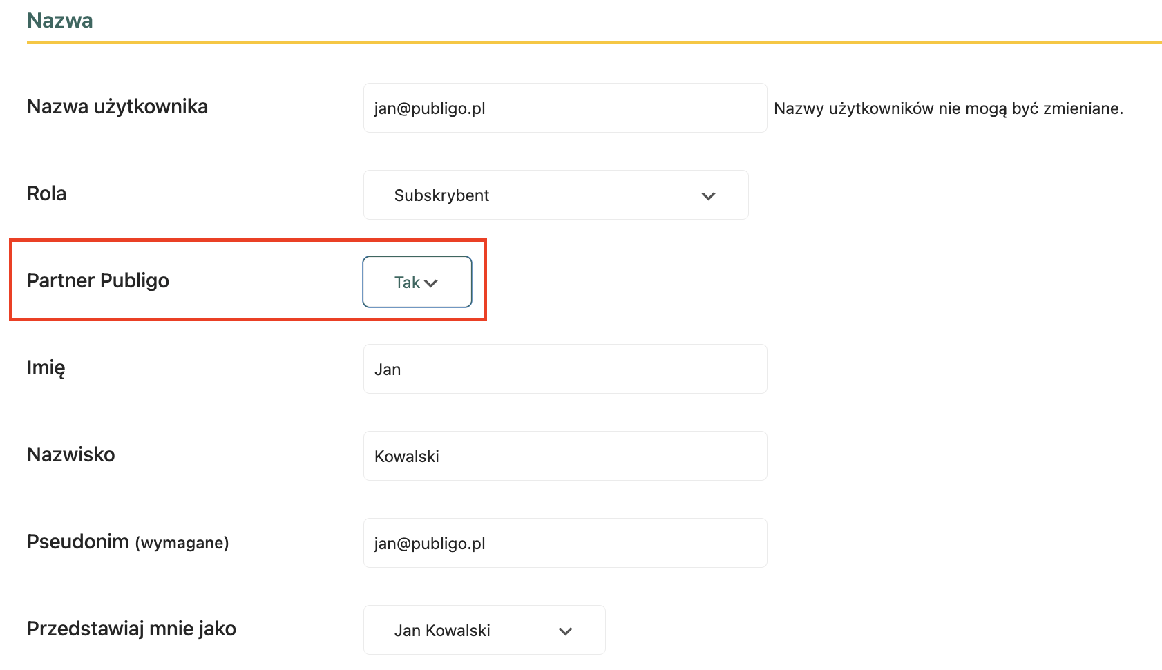The height and width of the screenshot is (670, 1162).
Task: Click the note about unchangeable usernames
Action: [x=948, y=109]
